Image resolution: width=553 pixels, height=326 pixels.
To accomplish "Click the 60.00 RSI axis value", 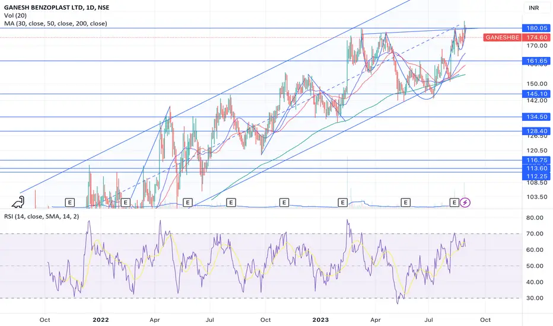I will point(535,250).
